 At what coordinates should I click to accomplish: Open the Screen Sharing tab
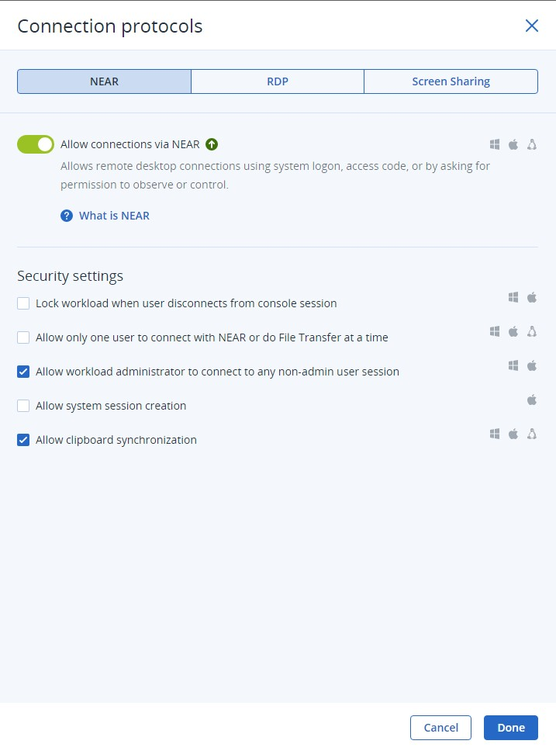[x=451, y=81]
